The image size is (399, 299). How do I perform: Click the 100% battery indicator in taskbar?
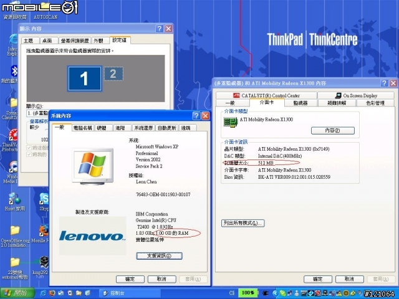pyautogui.click(x=248, y=293)
